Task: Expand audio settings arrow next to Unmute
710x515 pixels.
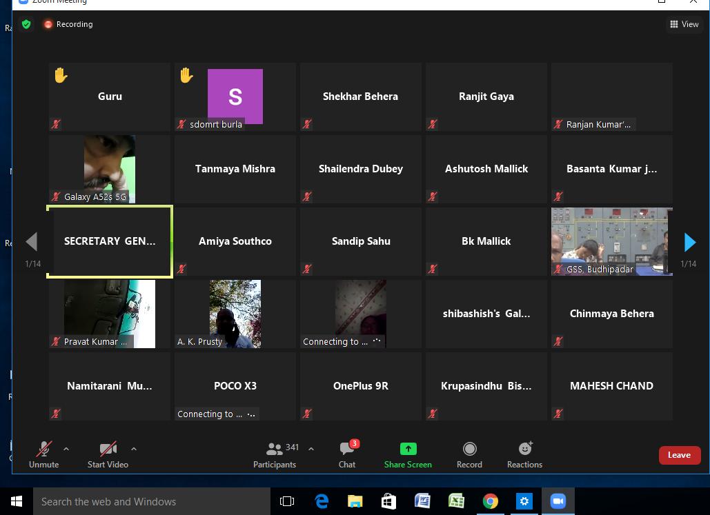Action: click(x=66, y=449)
